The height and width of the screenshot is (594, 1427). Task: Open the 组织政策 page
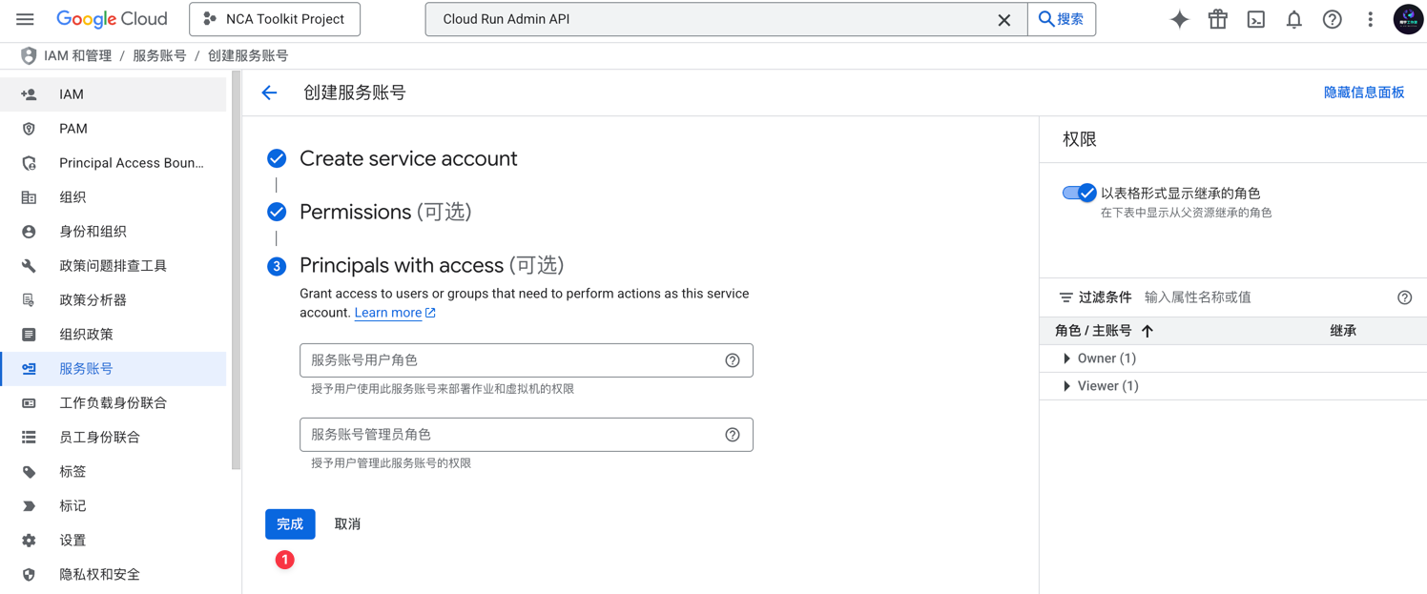click(91, 334)
